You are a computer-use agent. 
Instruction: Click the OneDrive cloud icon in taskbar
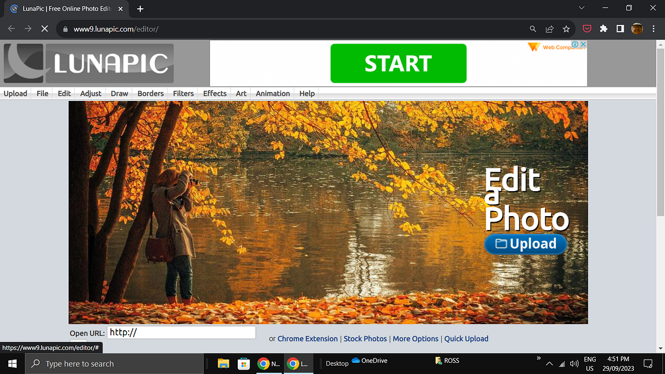pos(356,361)
